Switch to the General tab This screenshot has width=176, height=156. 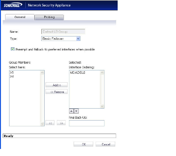[20, 17]
